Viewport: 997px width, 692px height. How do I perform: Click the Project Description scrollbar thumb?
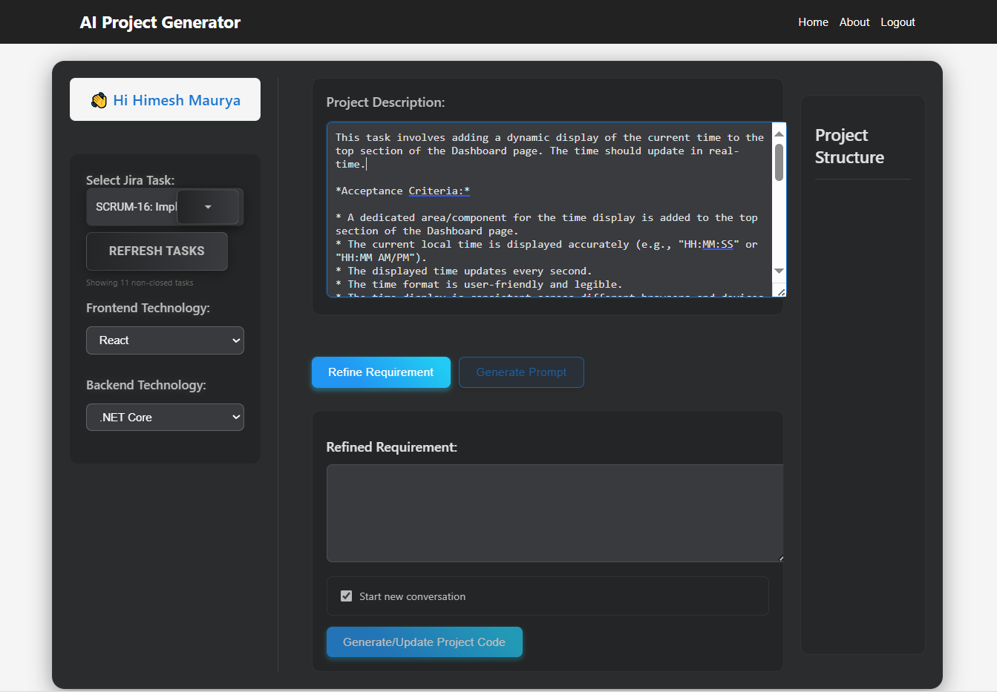pyautogui.click(x=779, y=162)
